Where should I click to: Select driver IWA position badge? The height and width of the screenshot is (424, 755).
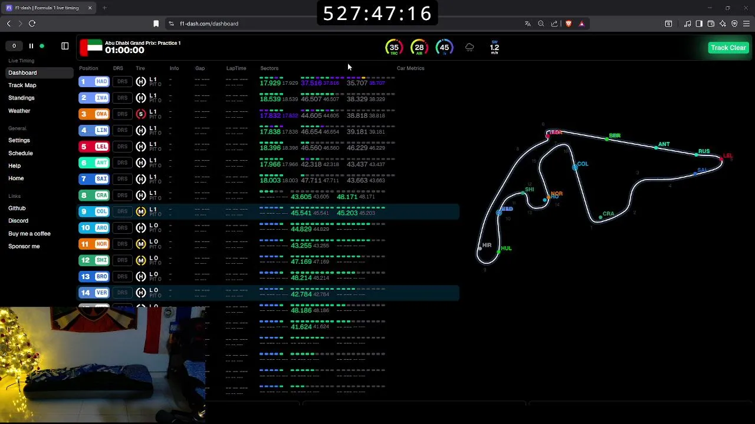(x=94, y=98)
